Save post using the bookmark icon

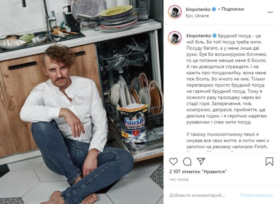(269, 161)
